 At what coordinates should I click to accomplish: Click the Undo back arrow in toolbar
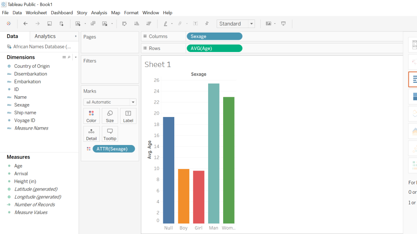[25, 24]
